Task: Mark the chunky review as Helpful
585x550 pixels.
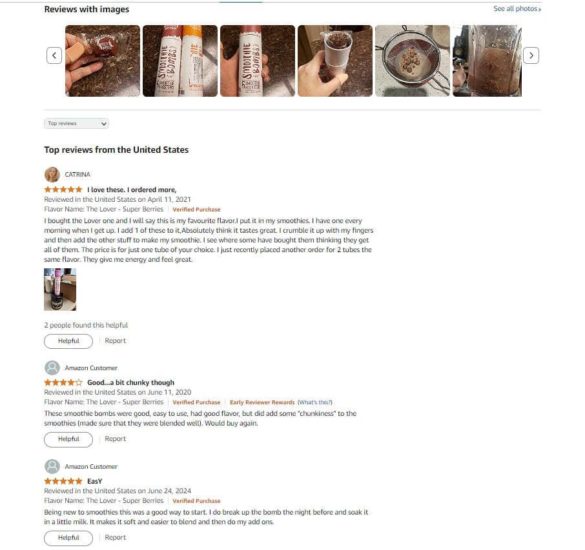Action: pos(68,439)
